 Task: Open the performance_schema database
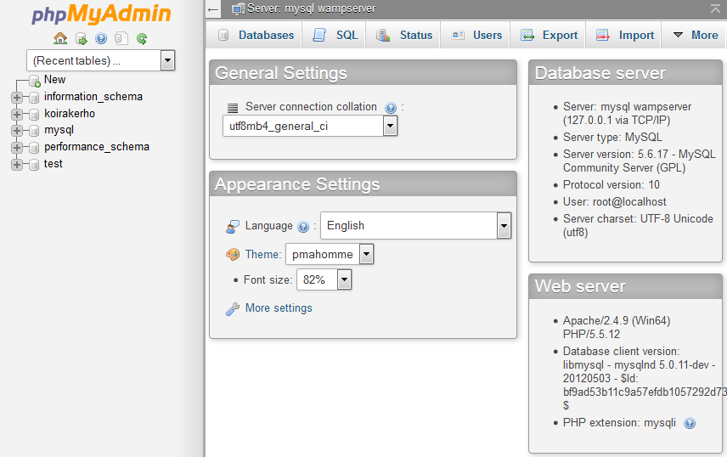pos(97,147)
